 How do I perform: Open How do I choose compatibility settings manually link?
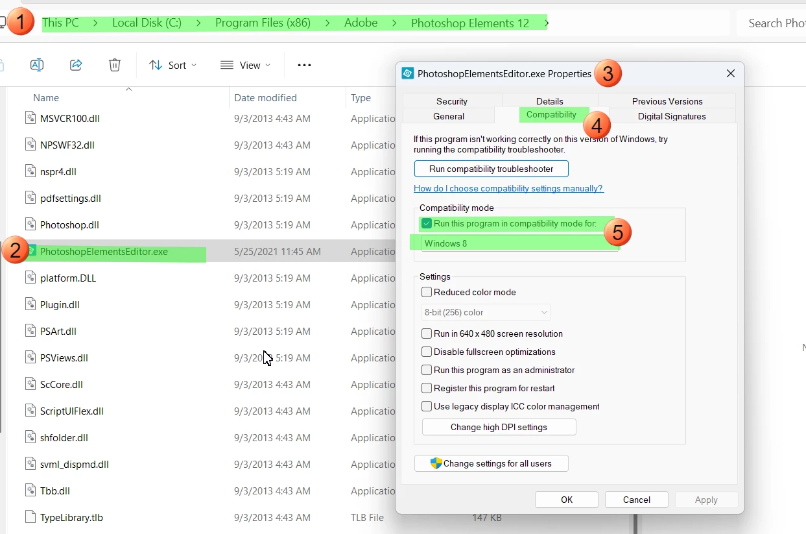[508, 188]
